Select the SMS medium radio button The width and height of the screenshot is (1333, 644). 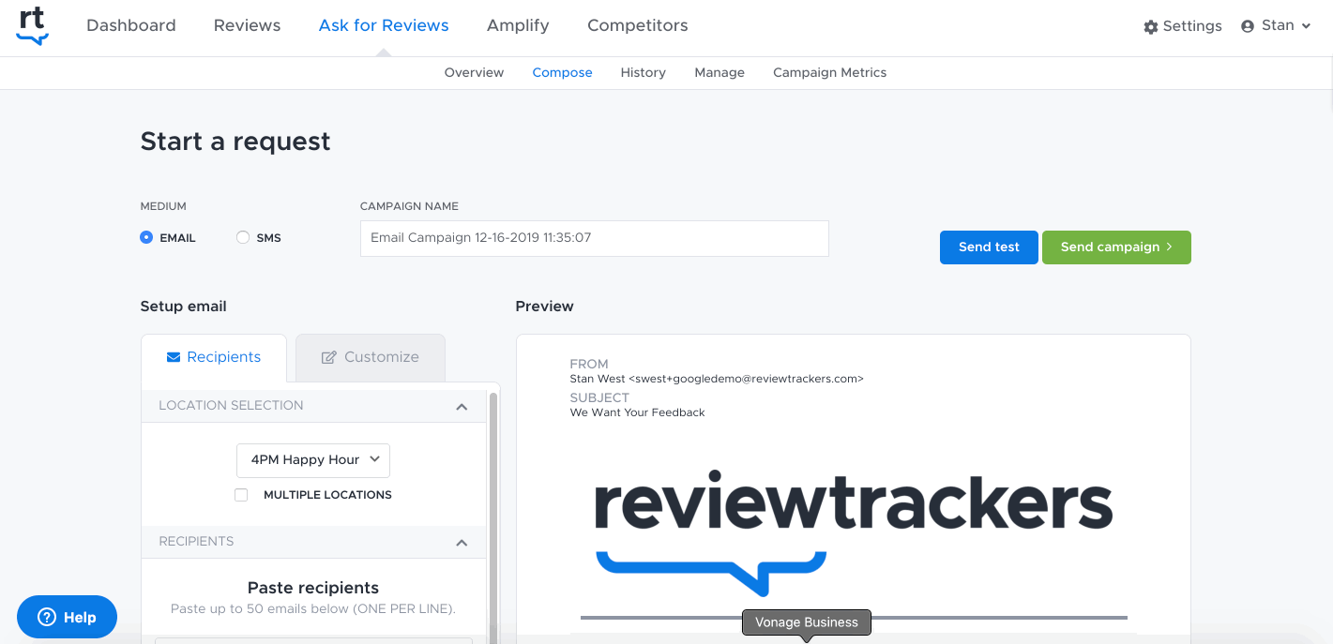click(x=243, y=238)
